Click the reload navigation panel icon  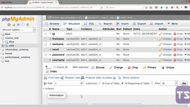point(28,25)
